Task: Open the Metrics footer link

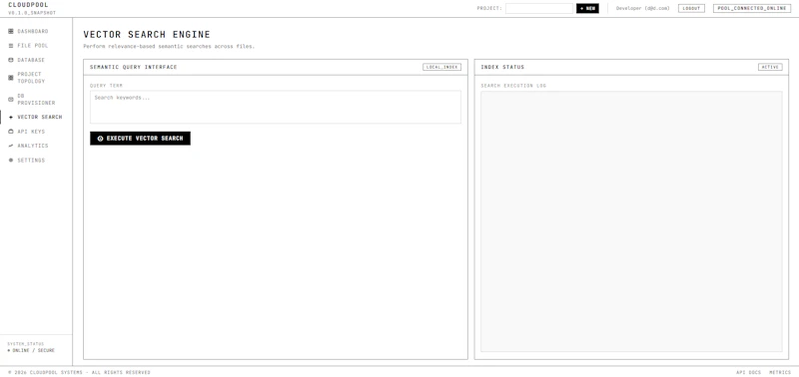Action: [x=780, y=372]
